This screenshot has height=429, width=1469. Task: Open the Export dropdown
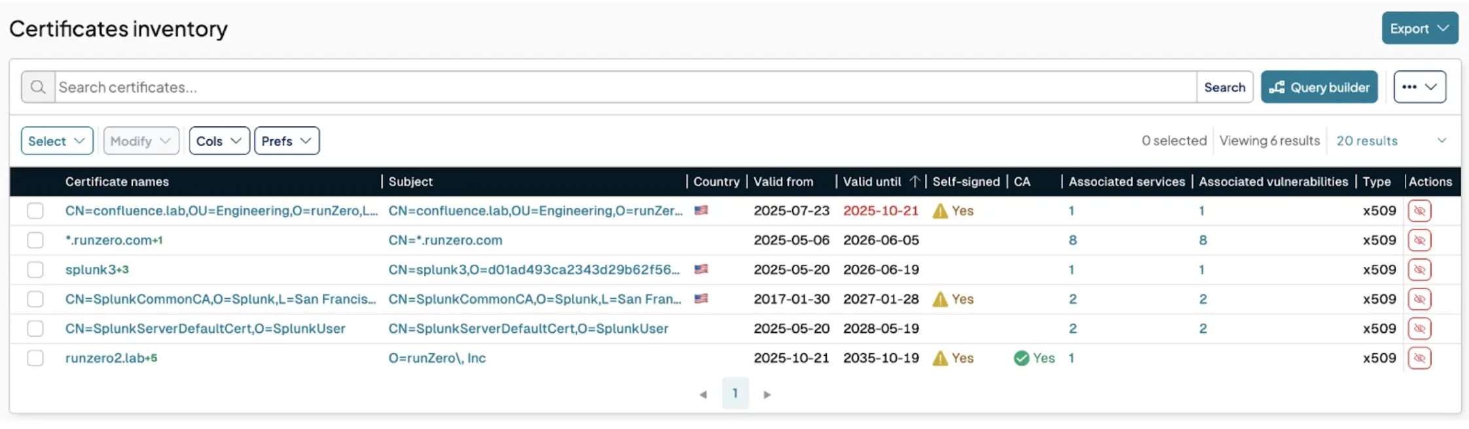[1419, 28]
